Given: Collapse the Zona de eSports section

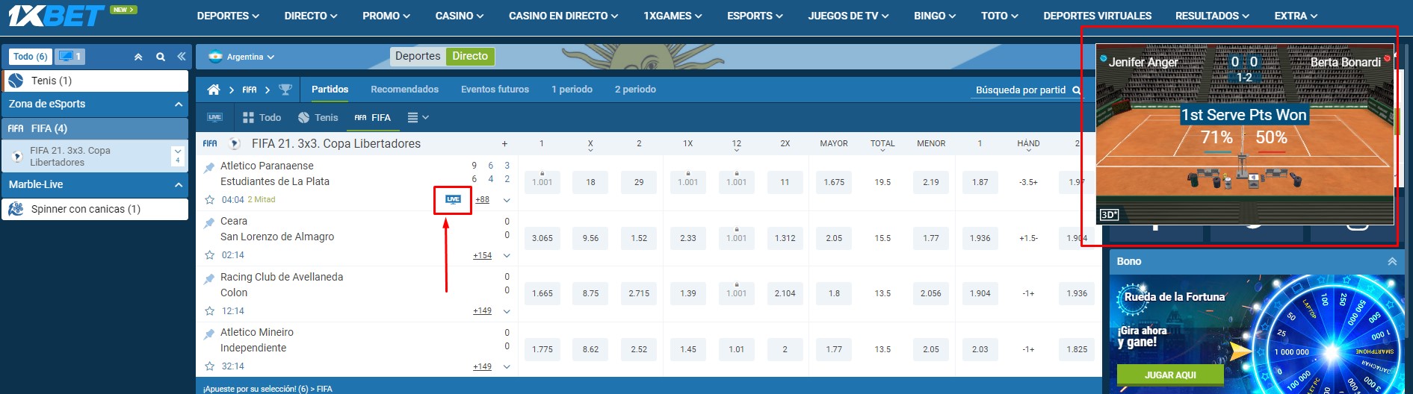Looking at the screenshot, I should [179, 104].
